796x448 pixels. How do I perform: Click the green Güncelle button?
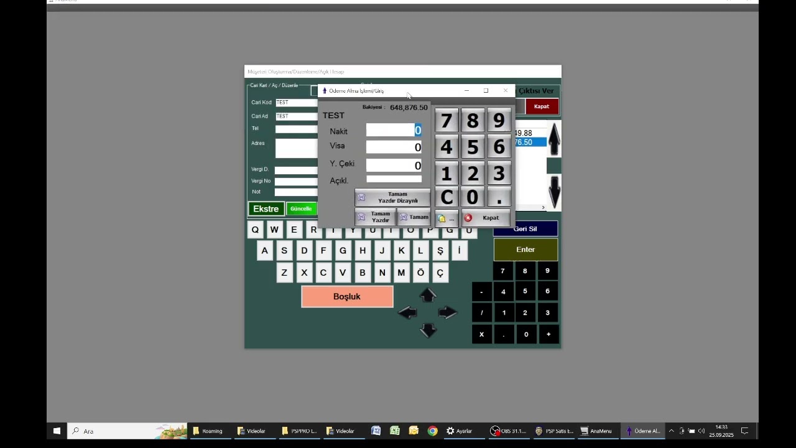pyautogui.click(x=302, y=209)
